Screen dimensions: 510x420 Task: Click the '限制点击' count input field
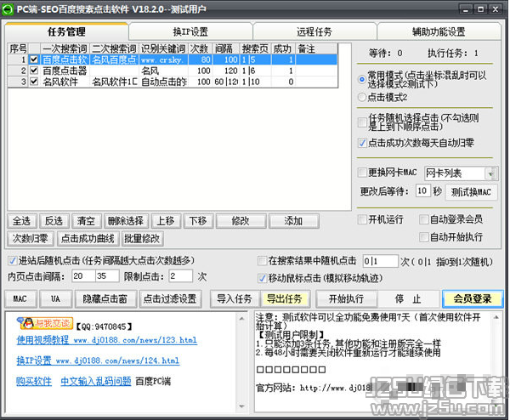pos(180,276)
